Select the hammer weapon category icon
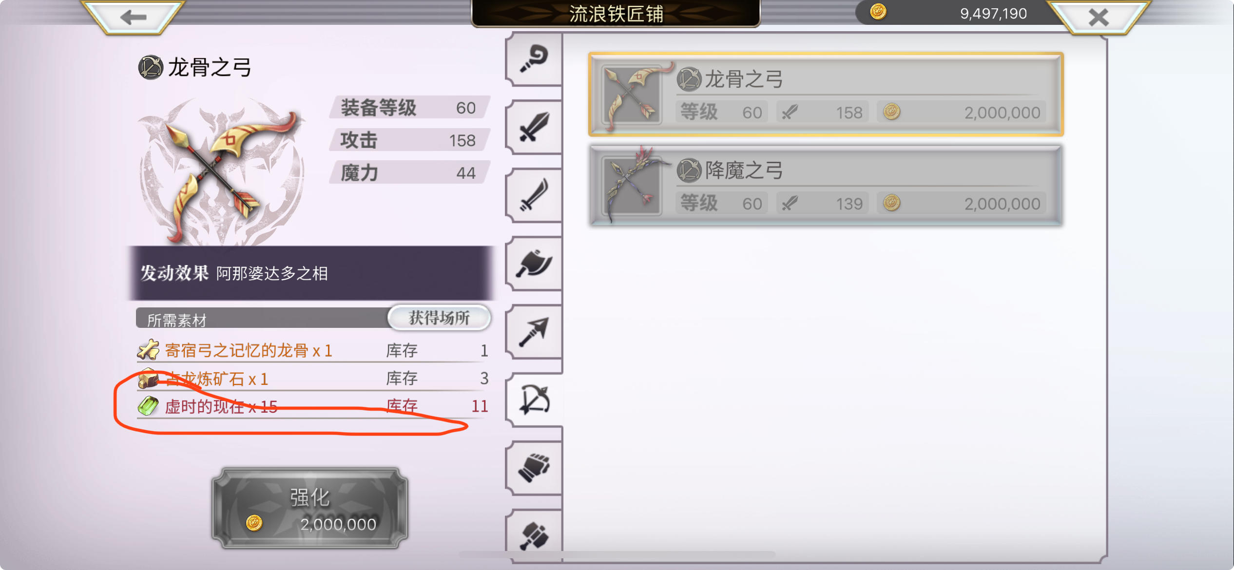 click(x=534, y=536)
